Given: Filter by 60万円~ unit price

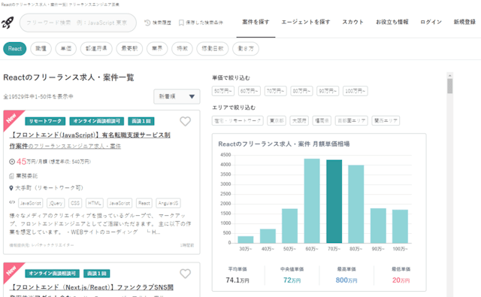Looking at the screenshot, I should click(250, 91).
